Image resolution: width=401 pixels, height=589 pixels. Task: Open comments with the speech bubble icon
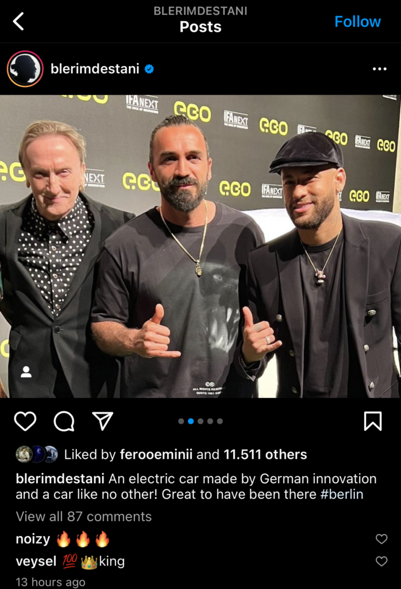pyautogui.click(x=64, y=421)
